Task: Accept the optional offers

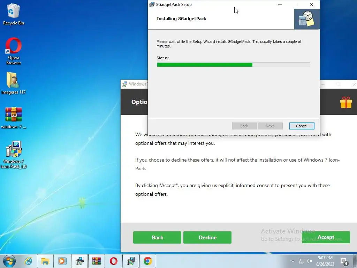Action: click(326, 237)
